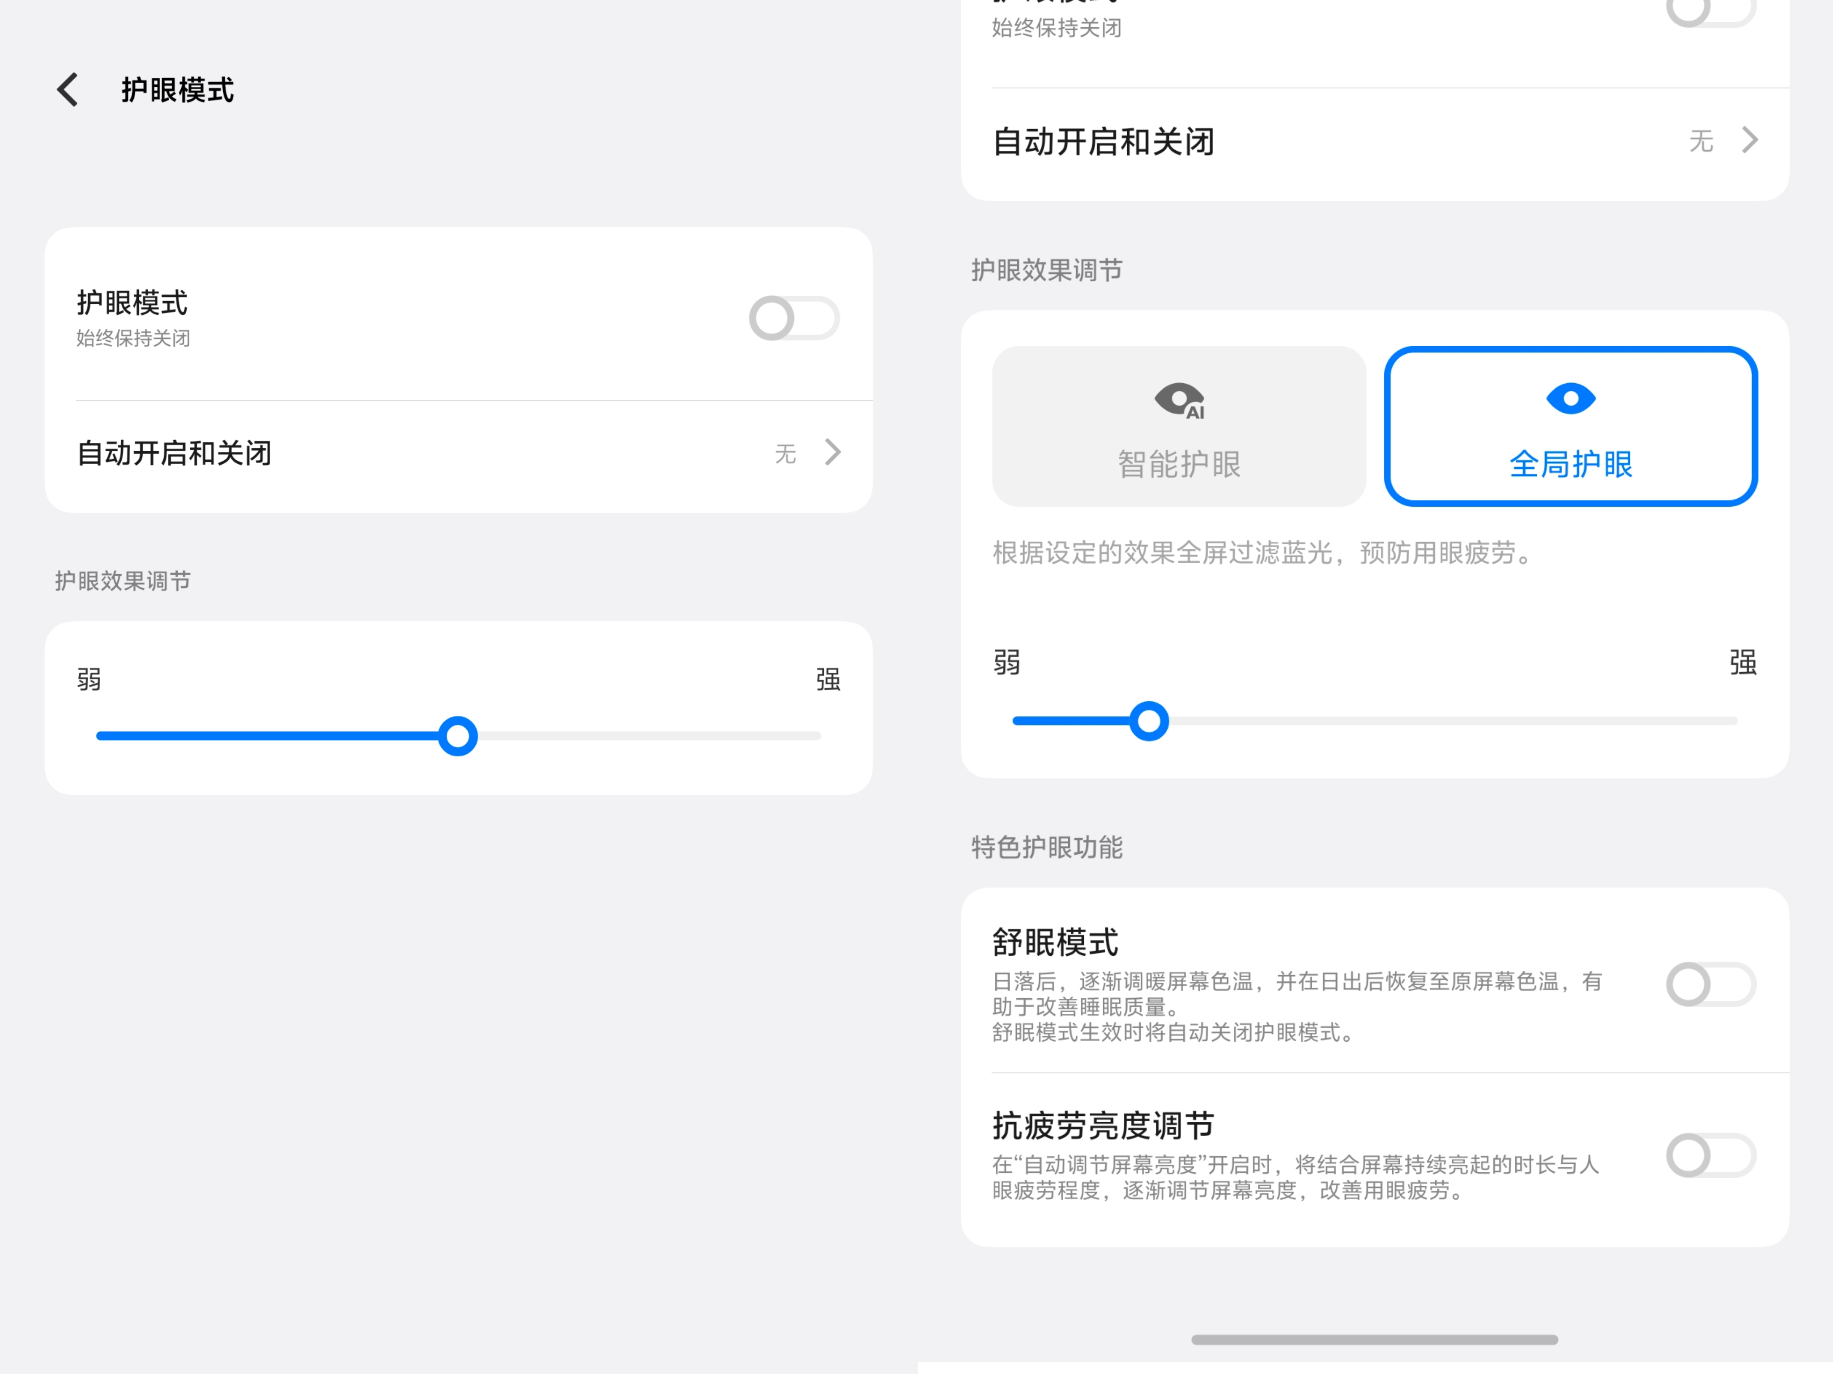Click 自动开启和关闭 label in right panel
The height and width of the screenshot is (1374, 1833).
[1103, 142]
